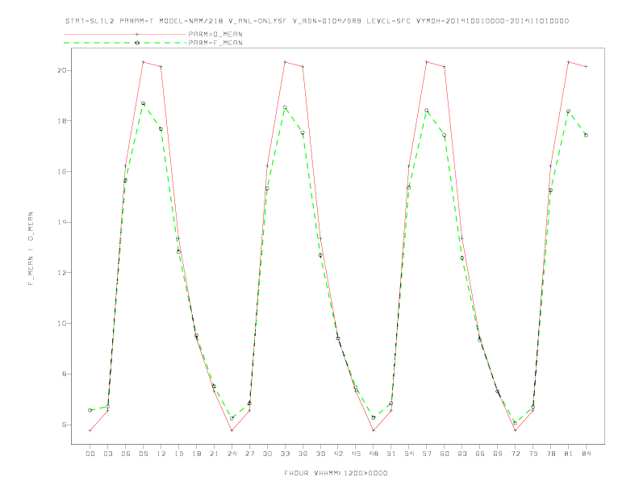Click y-axis tick label 20
The image size is (639, 494).
point(62,70)
